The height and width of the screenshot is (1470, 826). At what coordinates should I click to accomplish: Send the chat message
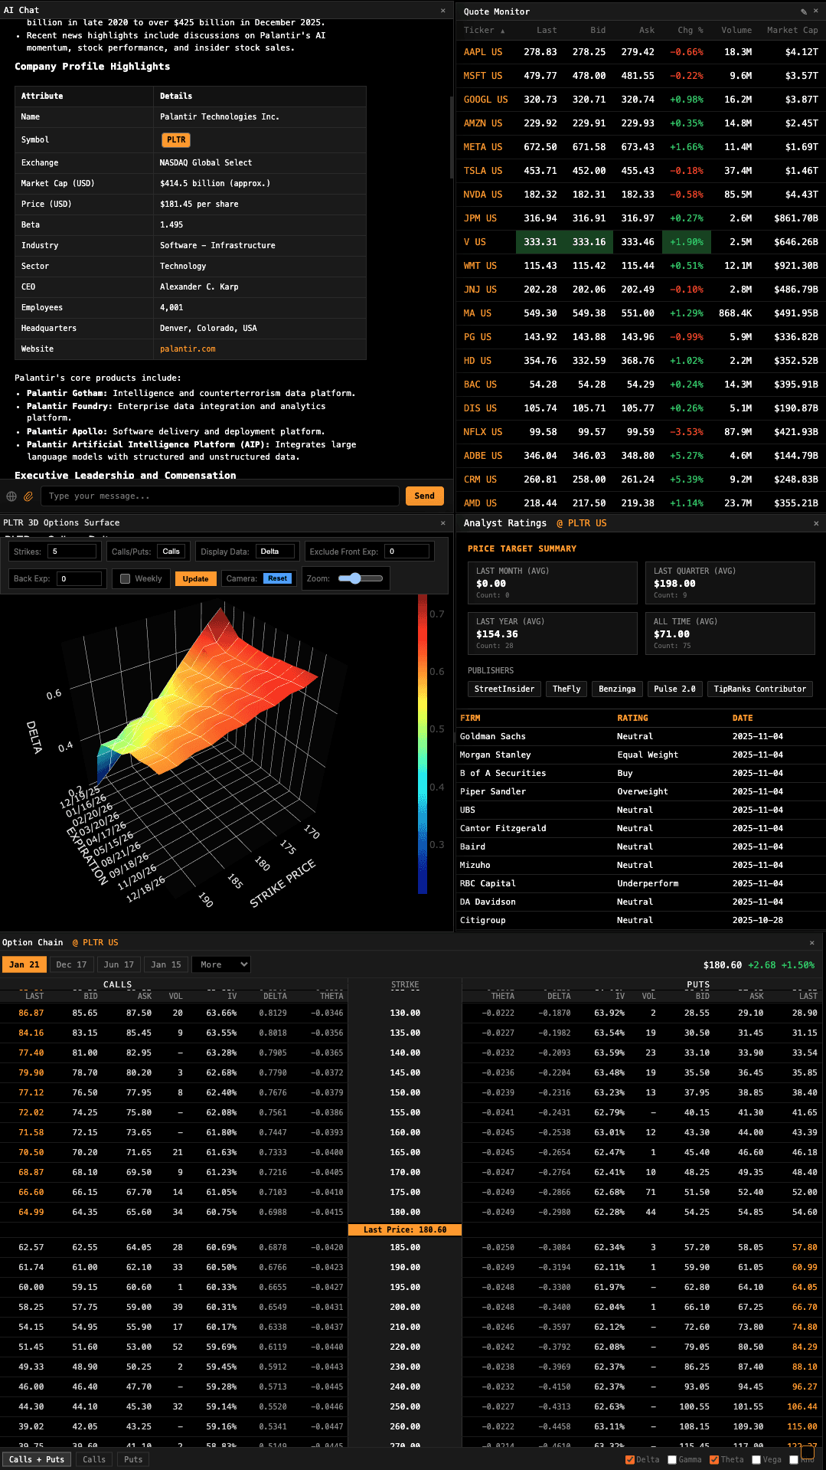424,496
